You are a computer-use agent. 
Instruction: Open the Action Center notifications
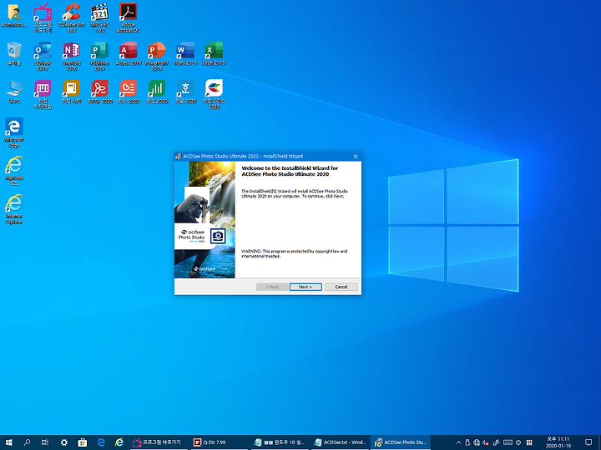point(588,442)
